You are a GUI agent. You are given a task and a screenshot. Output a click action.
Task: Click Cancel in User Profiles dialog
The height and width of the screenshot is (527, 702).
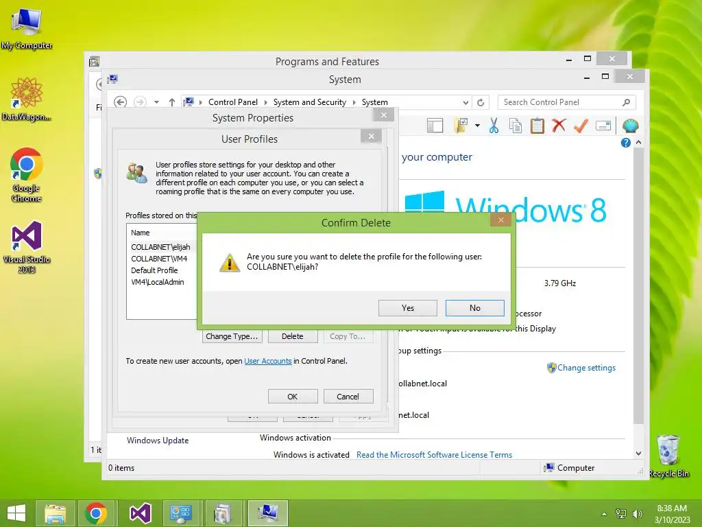[348, 396]
